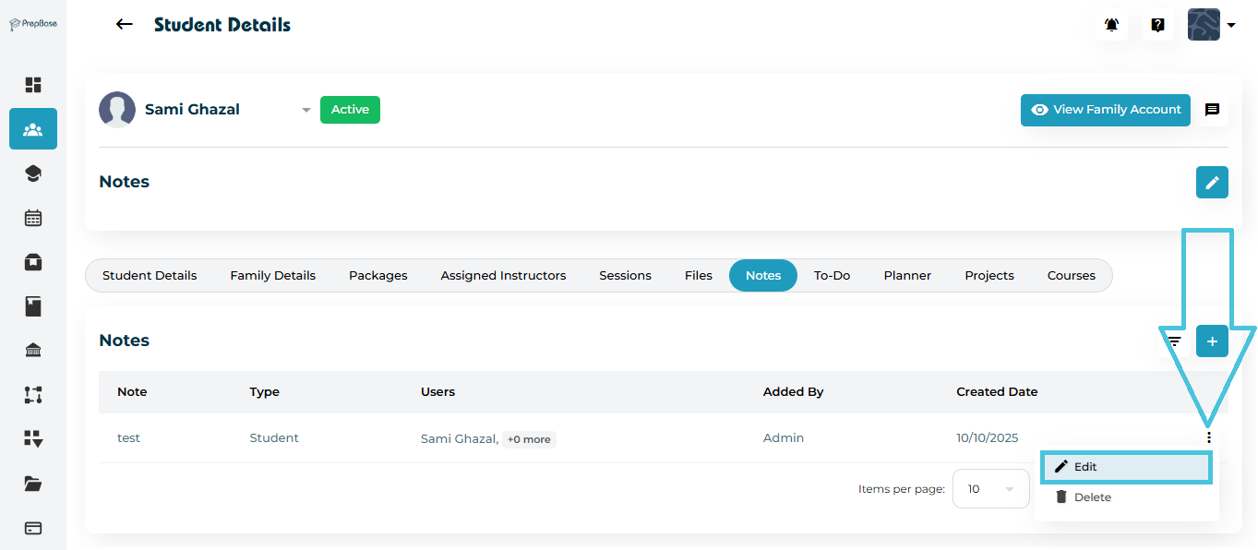The image size is (1258, 550).
Task: Click the pencil edit notes button
Action: tap(1212, 182)
